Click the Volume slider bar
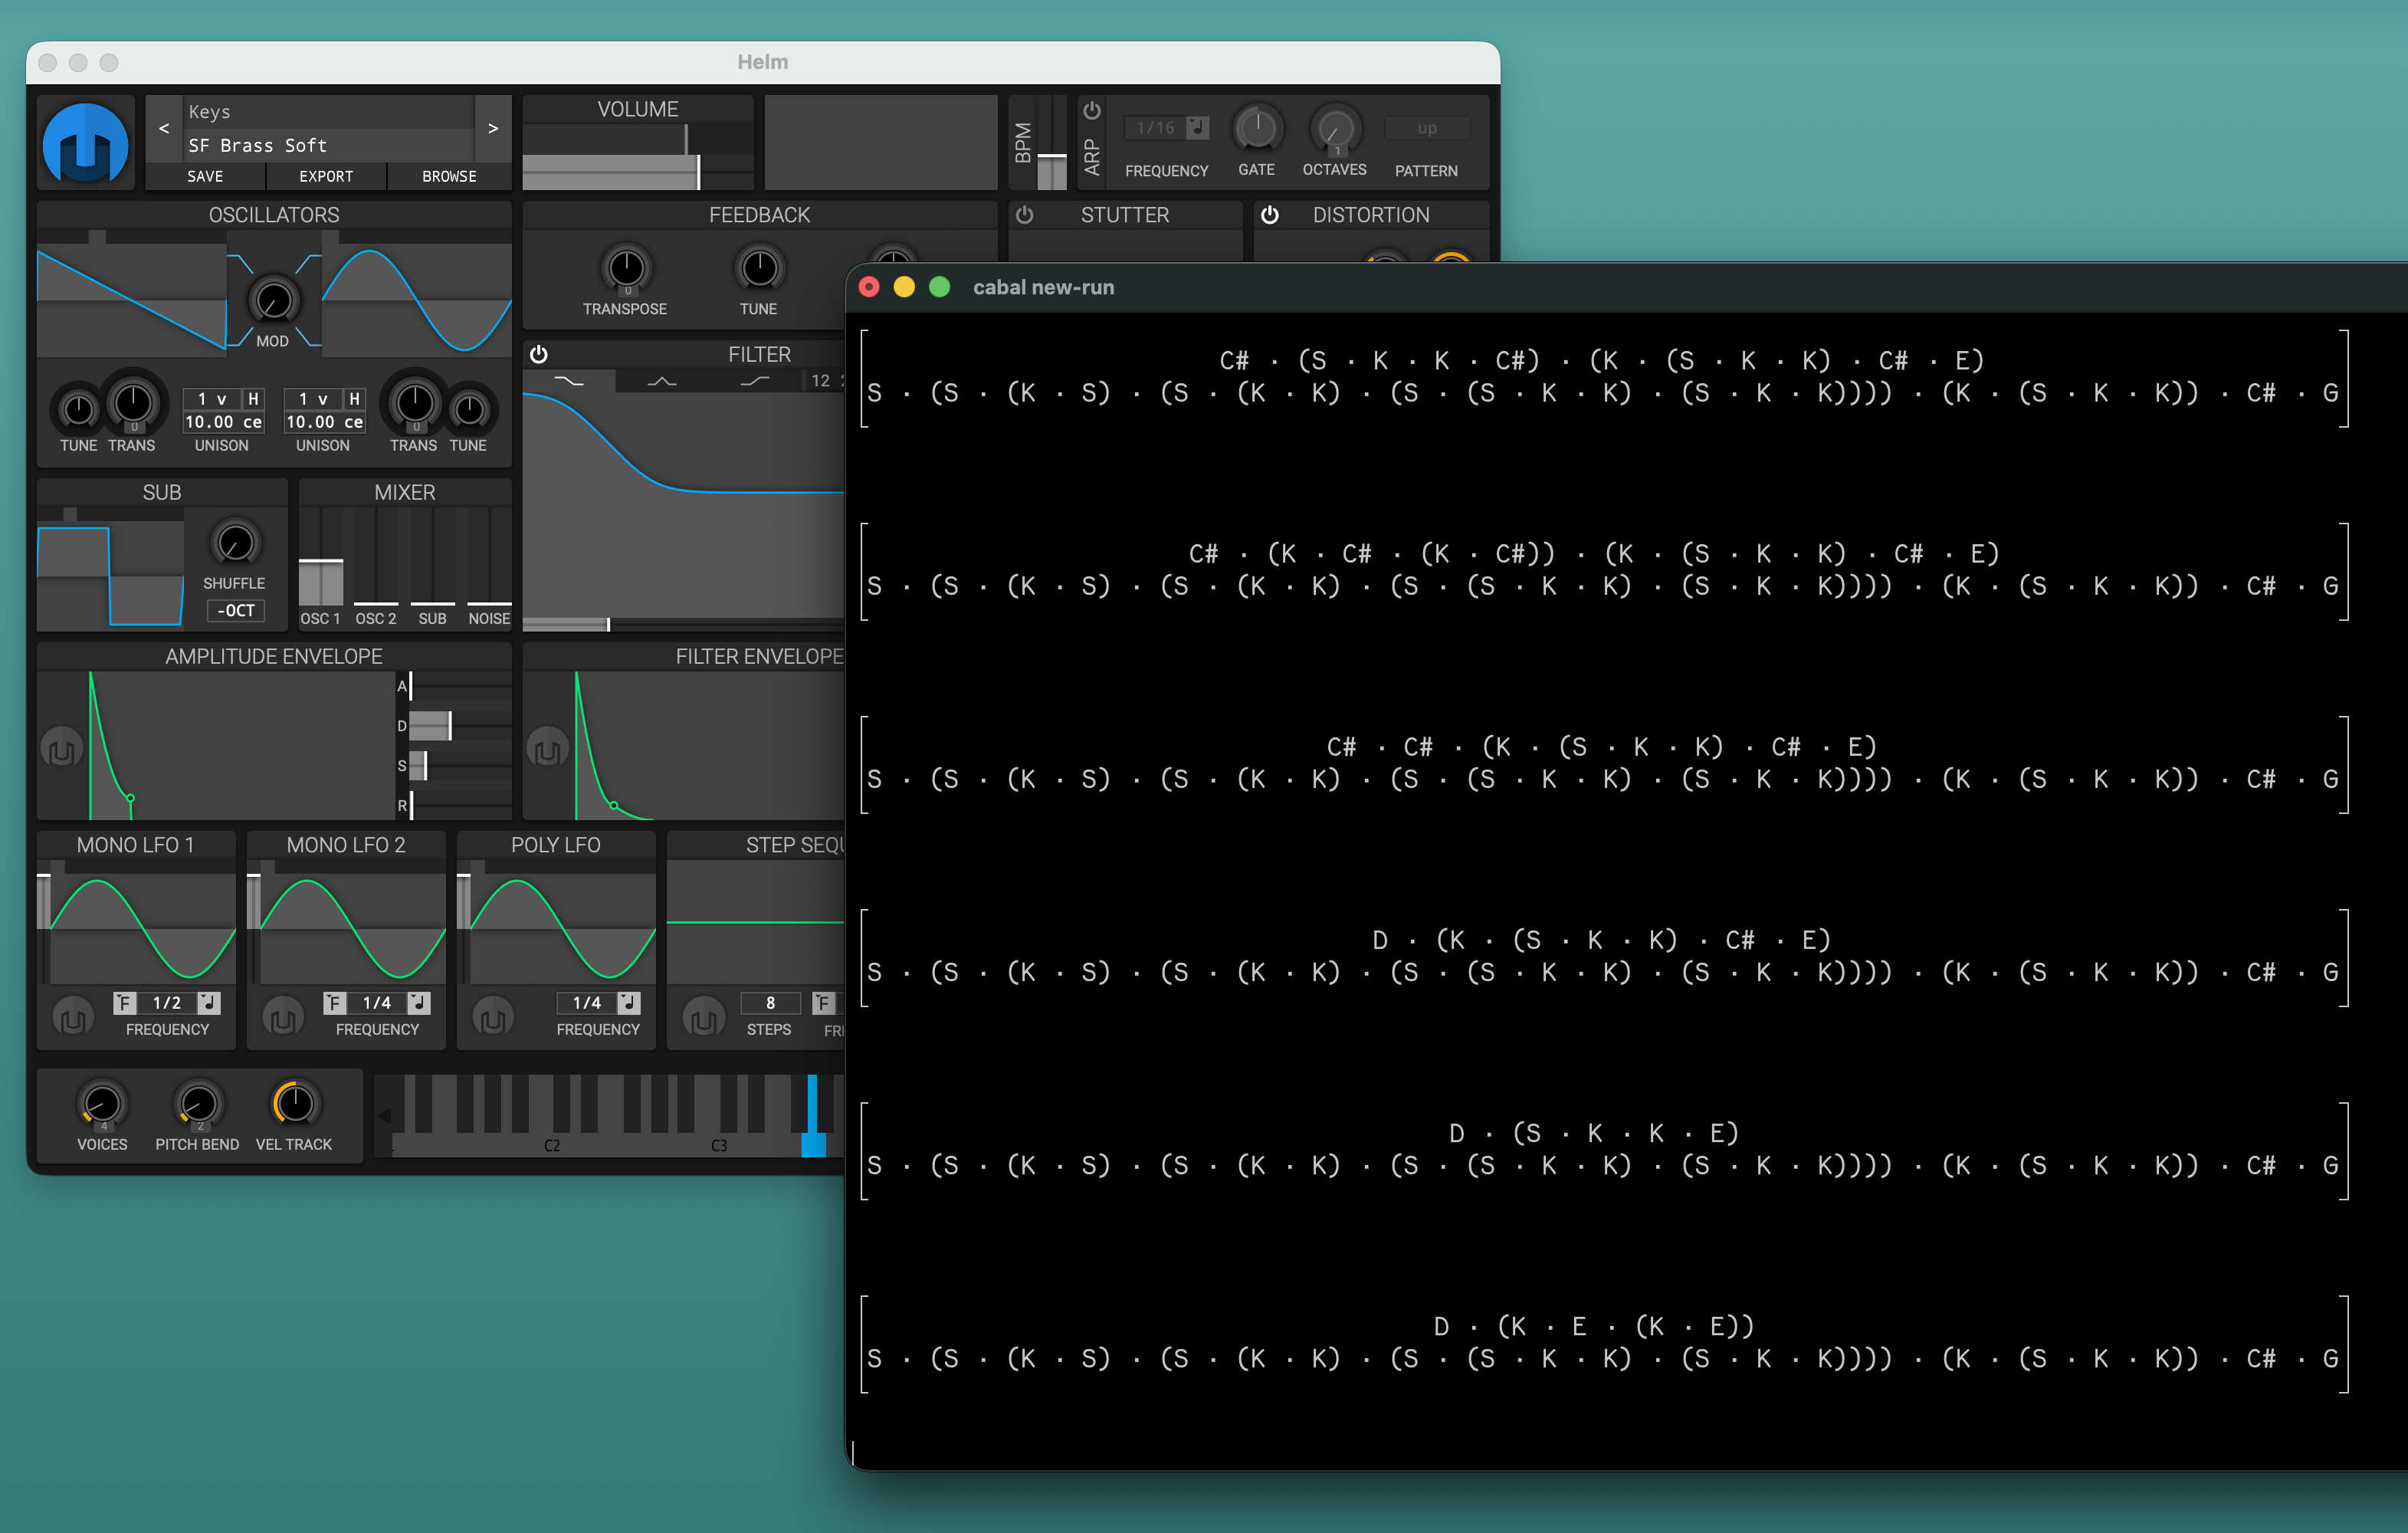The width and height of the screenshot is (2408, 1533). pos(637,171)
